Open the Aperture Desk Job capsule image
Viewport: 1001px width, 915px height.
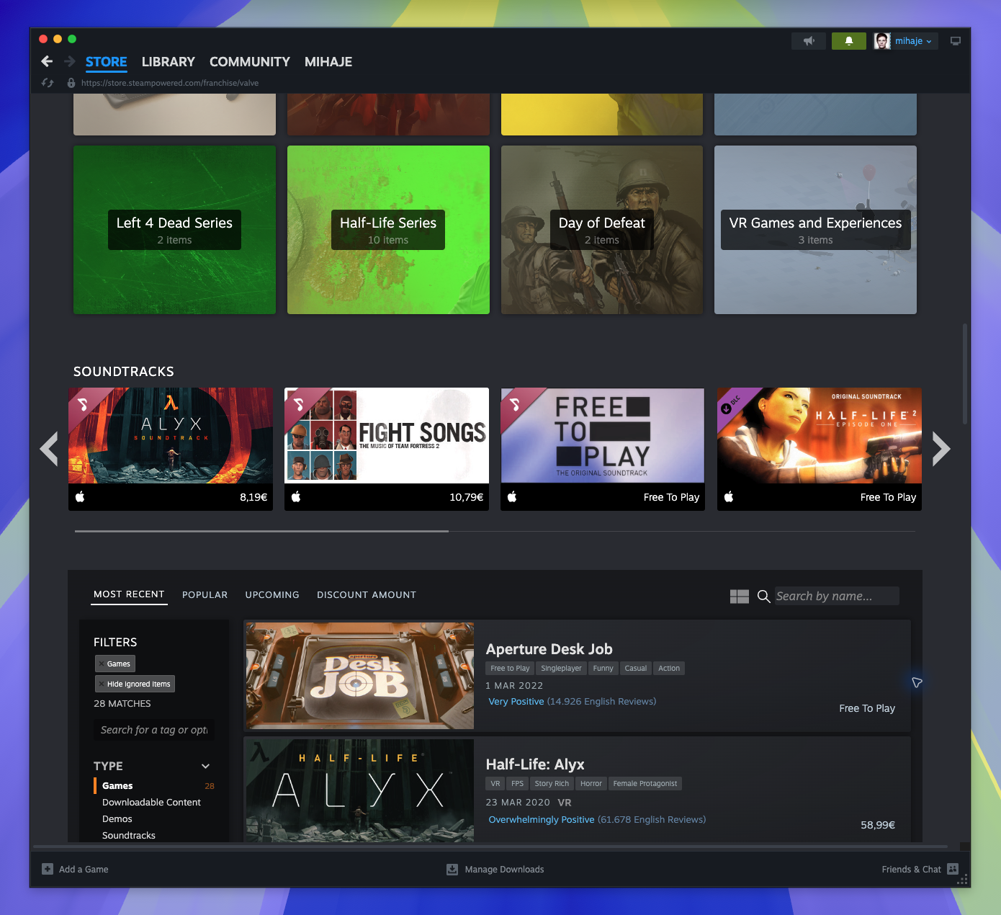pos(359,676)
